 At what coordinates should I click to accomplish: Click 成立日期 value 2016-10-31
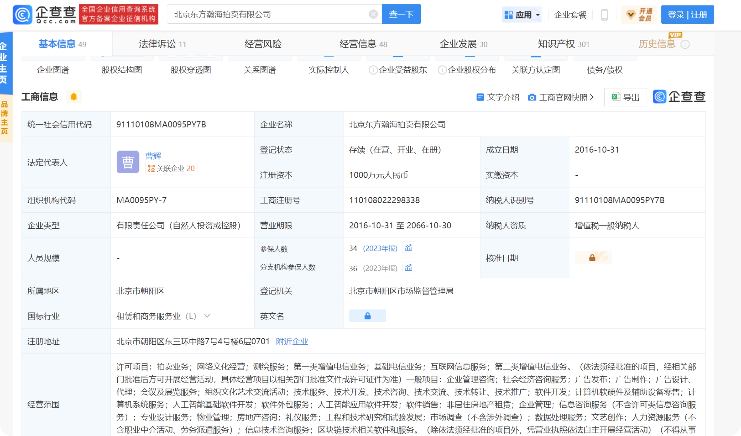(597, 150)
